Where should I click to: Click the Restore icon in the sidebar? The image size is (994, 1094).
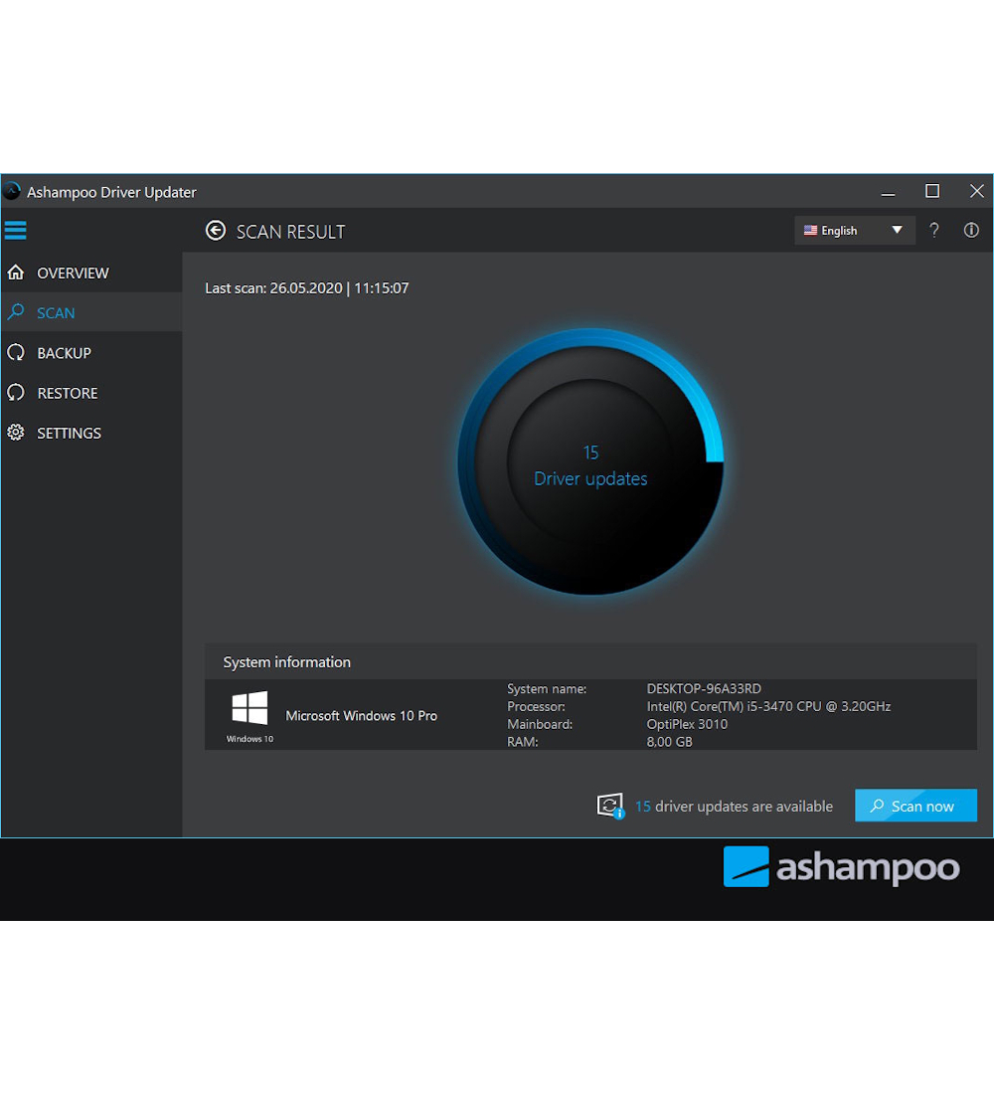tap(16, 393)
